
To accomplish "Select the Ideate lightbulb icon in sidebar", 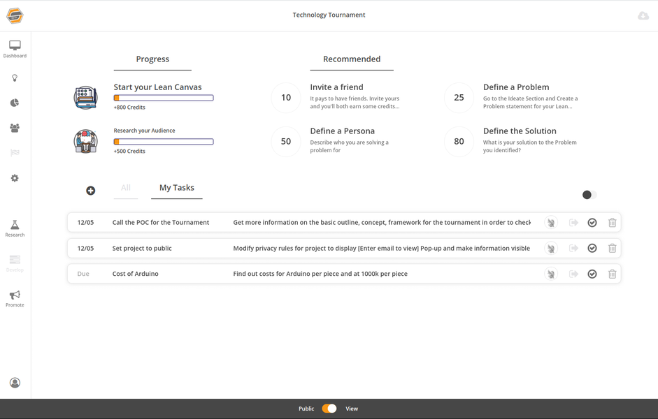I will tap(14, 78).
